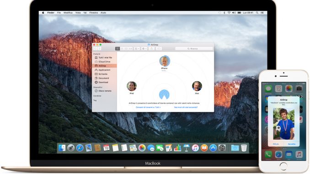Launch Keynote from the dock
The width and height of the screenshot is (310, 174).
point(187,148)
